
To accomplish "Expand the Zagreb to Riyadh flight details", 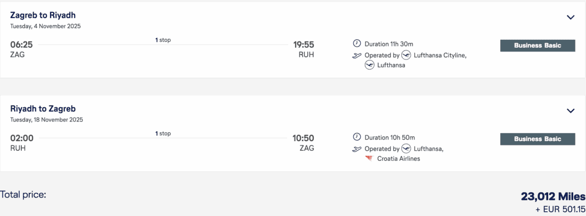I will pos(571,17).
